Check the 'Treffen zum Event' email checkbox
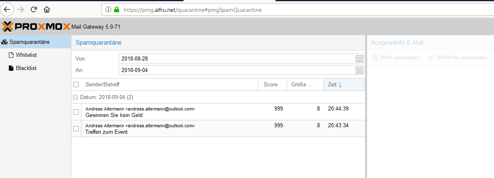The image size is (494, 178). tap(76, 128)
